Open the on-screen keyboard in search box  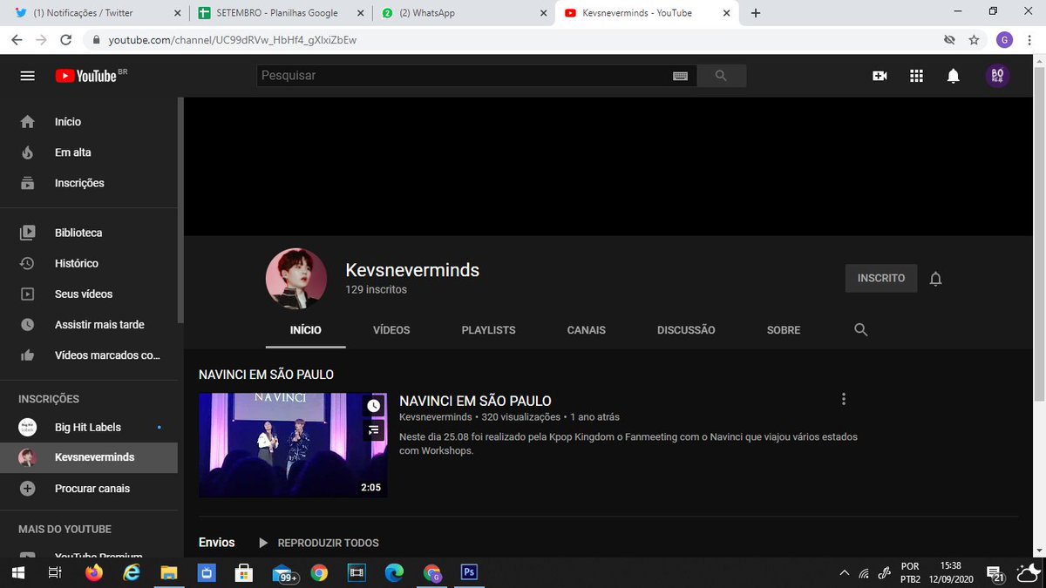click(x=681, y=76)
